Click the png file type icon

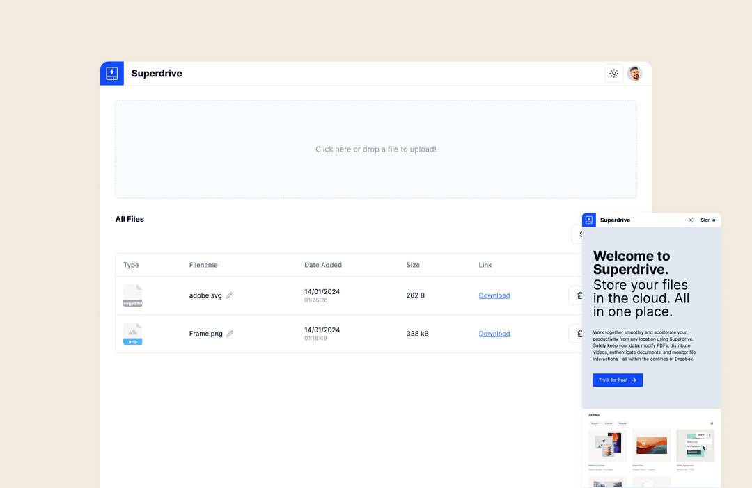132,334
